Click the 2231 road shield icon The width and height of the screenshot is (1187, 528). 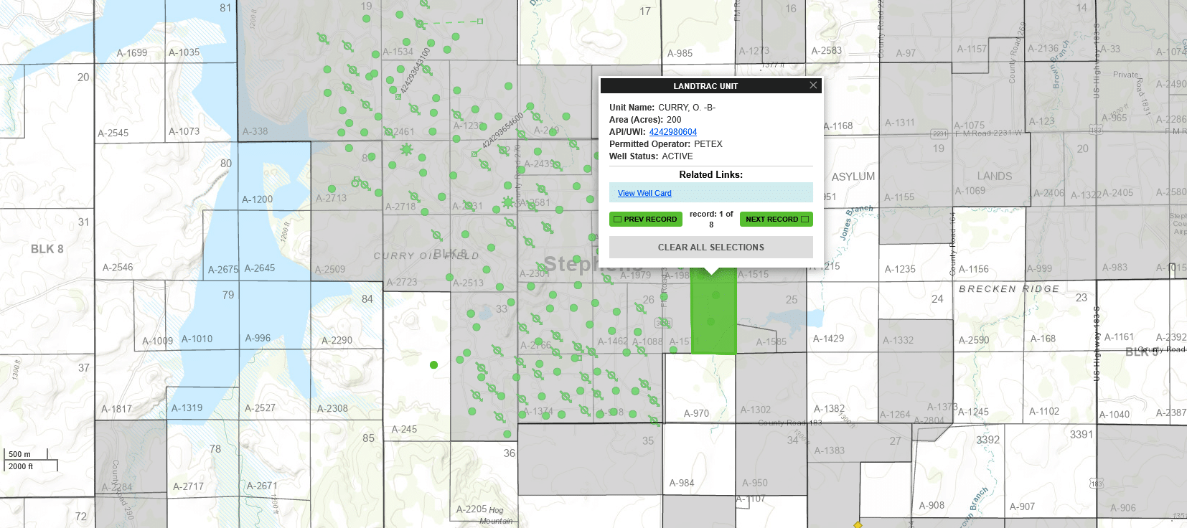coord(939,134)
